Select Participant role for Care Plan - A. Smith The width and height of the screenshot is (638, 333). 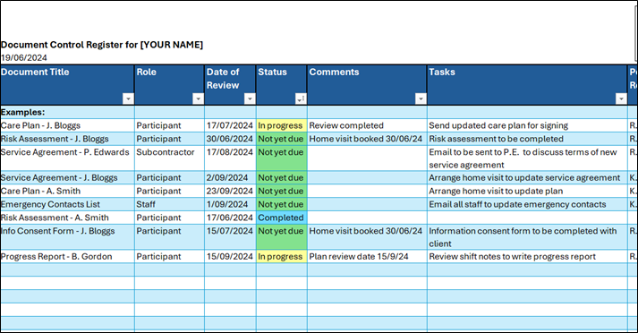[x=169, y=191]
